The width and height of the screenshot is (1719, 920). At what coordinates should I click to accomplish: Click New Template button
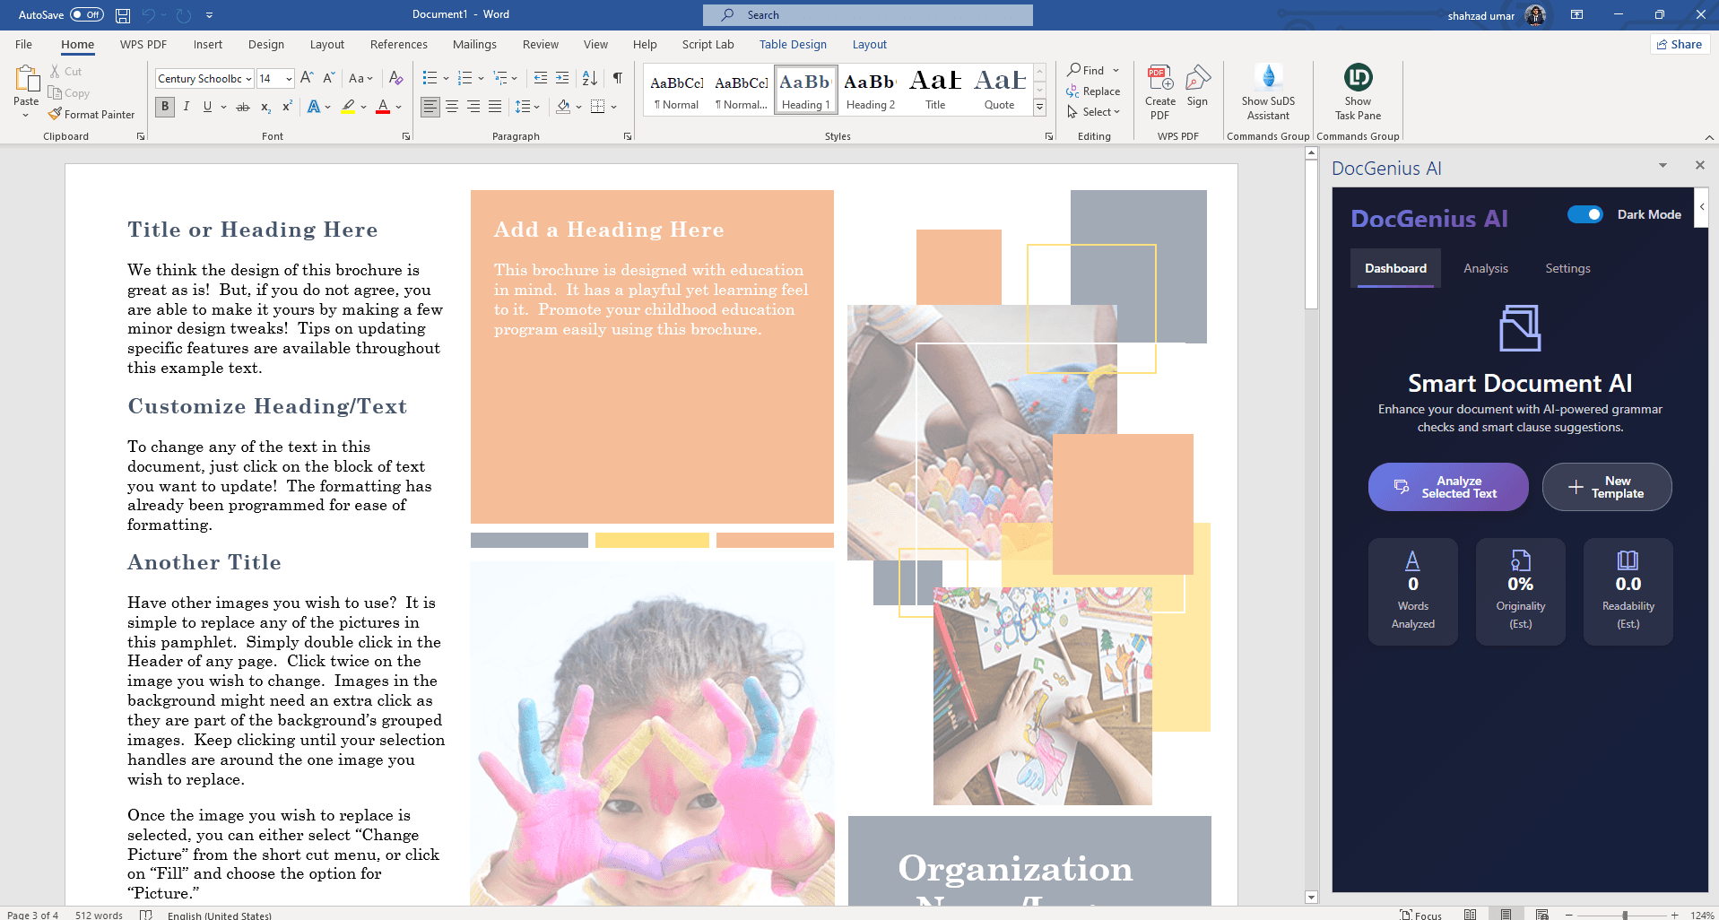coord(1606,487)
